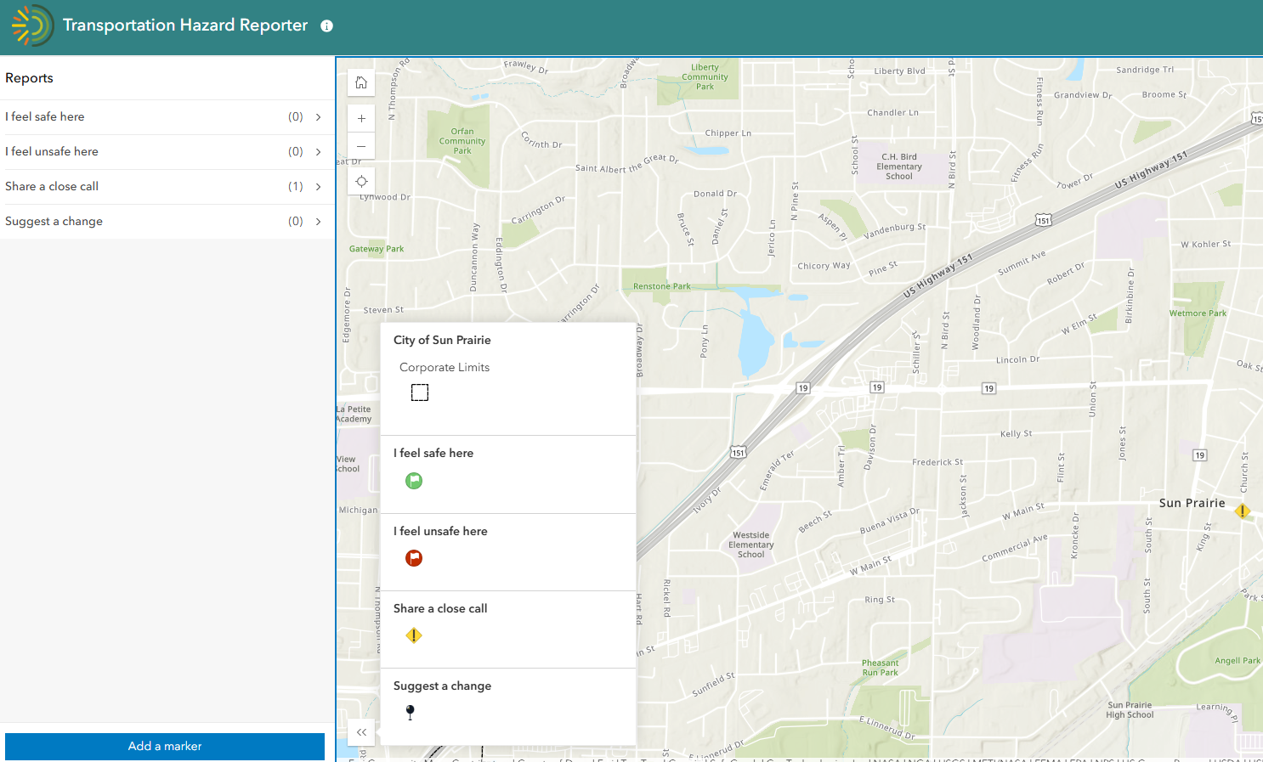The image size is (1263, 762).
Task: Find my location on the map
Action: point(361,181)
